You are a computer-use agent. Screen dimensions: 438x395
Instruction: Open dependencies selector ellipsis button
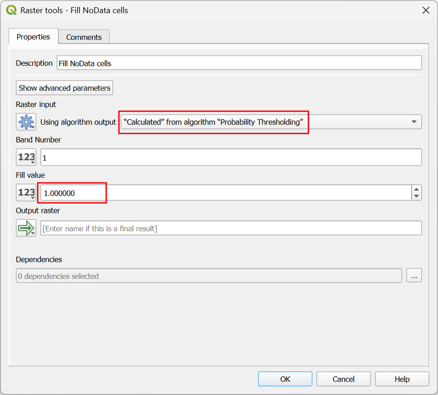pos(414,276)
